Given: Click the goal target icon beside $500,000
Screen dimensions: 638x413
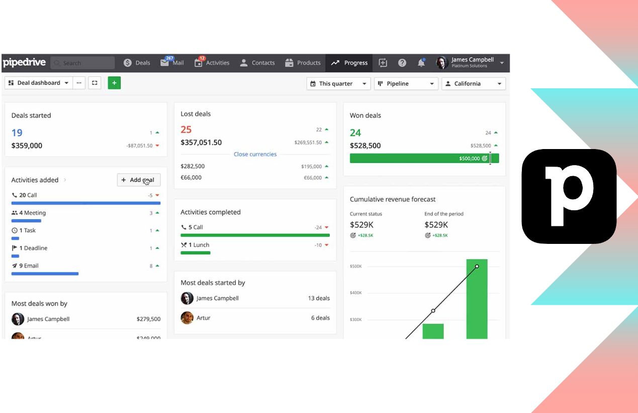Looking at the screenshot, I should click(x=485, y=159).
